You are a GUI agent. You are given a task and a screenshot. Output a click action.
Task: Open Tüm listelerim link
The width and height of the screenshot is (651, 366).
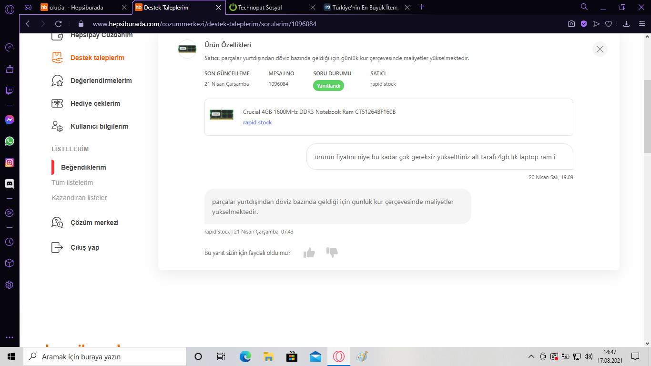coord(72,183)
